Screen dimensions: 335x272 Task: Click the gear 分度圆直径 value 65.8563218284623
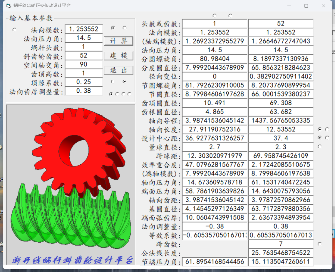(x=281, y=68)
